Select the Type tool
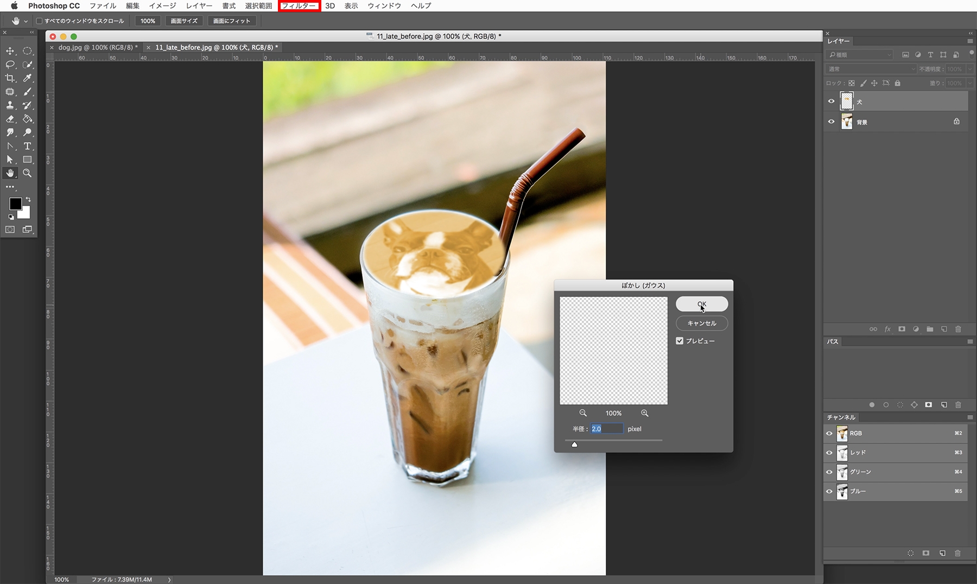The height and width of the screenshot is (584, 977). click(27, 146)
